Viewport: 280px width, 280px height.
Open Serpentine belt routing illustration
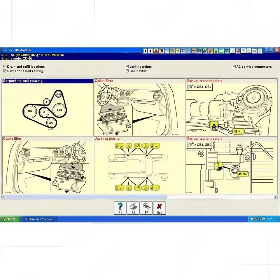48,109
